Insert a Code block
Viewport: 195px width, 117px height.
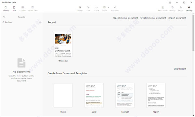coord(97,9)
